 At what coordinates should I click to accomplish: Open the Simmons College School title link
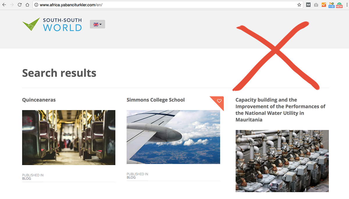pos(156,100)
